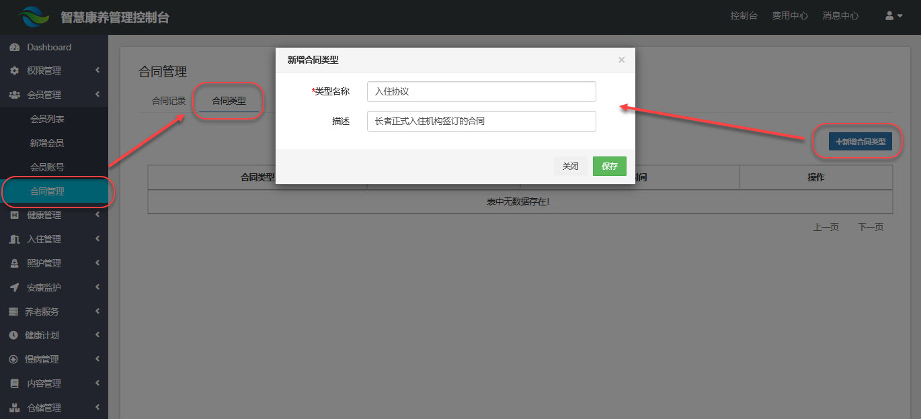
Task: Go to 下一页 pagination link
Action: 871,227
